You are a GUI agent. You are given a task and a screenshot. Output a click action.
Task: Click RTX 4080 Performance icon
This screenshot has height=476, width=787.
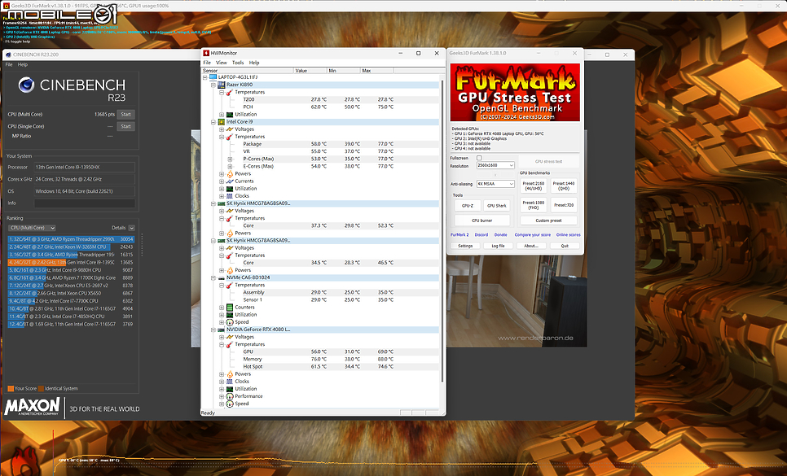[230, 396]
